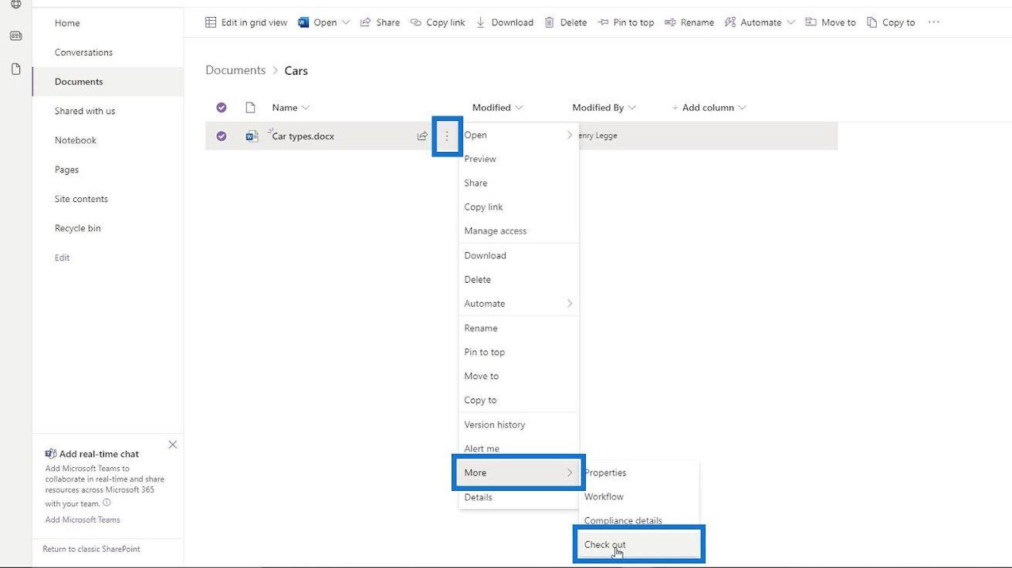Click Copy to in command bar

pyautogui.click(x=891, y=22)
